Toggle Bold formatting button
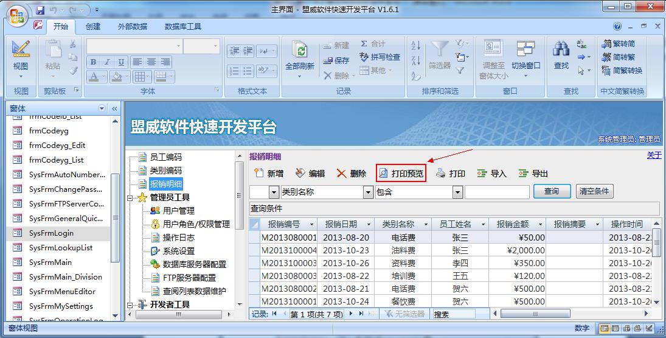 click(94, 62)
